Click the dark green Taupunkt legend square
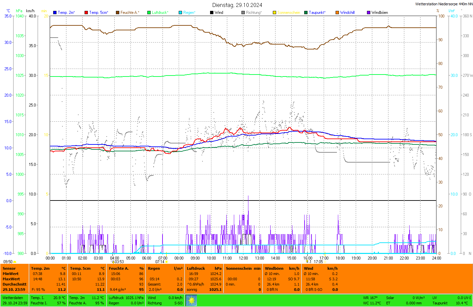 point(306,13)
